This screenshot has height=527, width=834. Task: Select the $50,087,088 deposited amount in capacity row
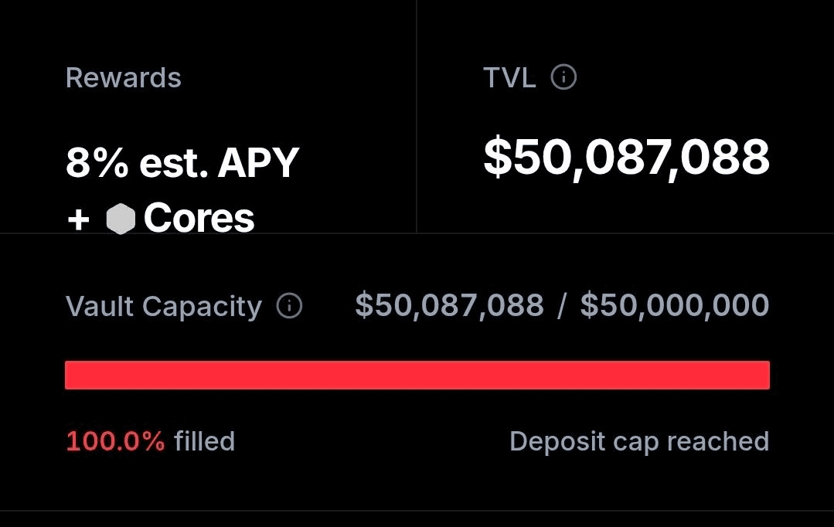(449, 305)
